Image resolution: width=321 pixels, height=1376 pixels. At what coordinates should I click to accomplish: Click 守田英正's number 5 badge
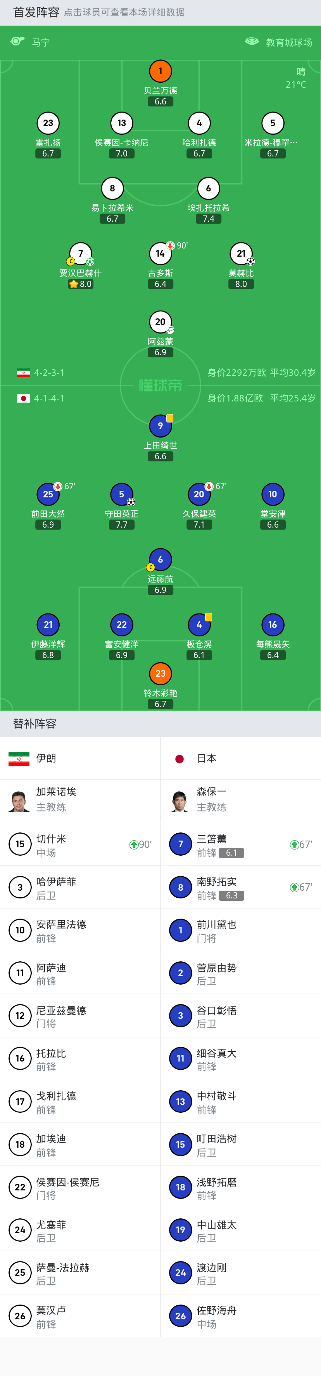(122, 494)
